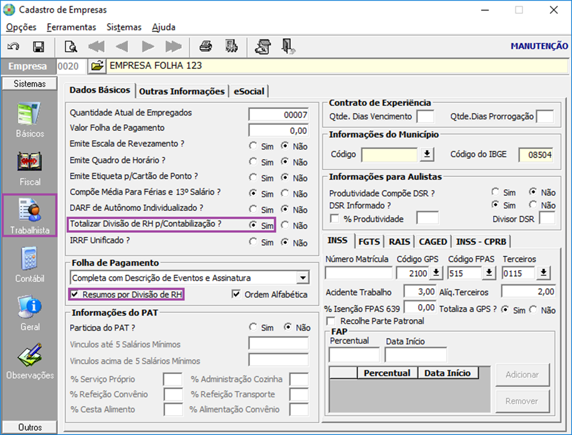Switch to the FGTS tab
The width and height of the screenshot is (572, 435).
point(369,242)
